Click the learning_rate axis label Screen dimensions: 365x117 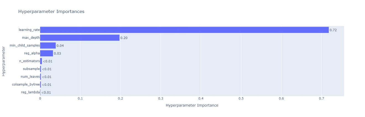pyautogui.click(x=29, y=30)
